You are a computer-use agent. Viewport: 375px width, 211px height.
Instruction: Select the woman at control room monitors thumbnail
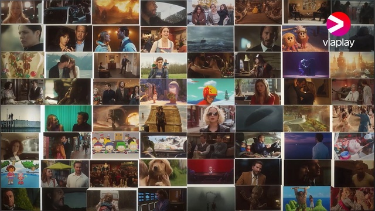pyautogui.click(x=162, y=200)
